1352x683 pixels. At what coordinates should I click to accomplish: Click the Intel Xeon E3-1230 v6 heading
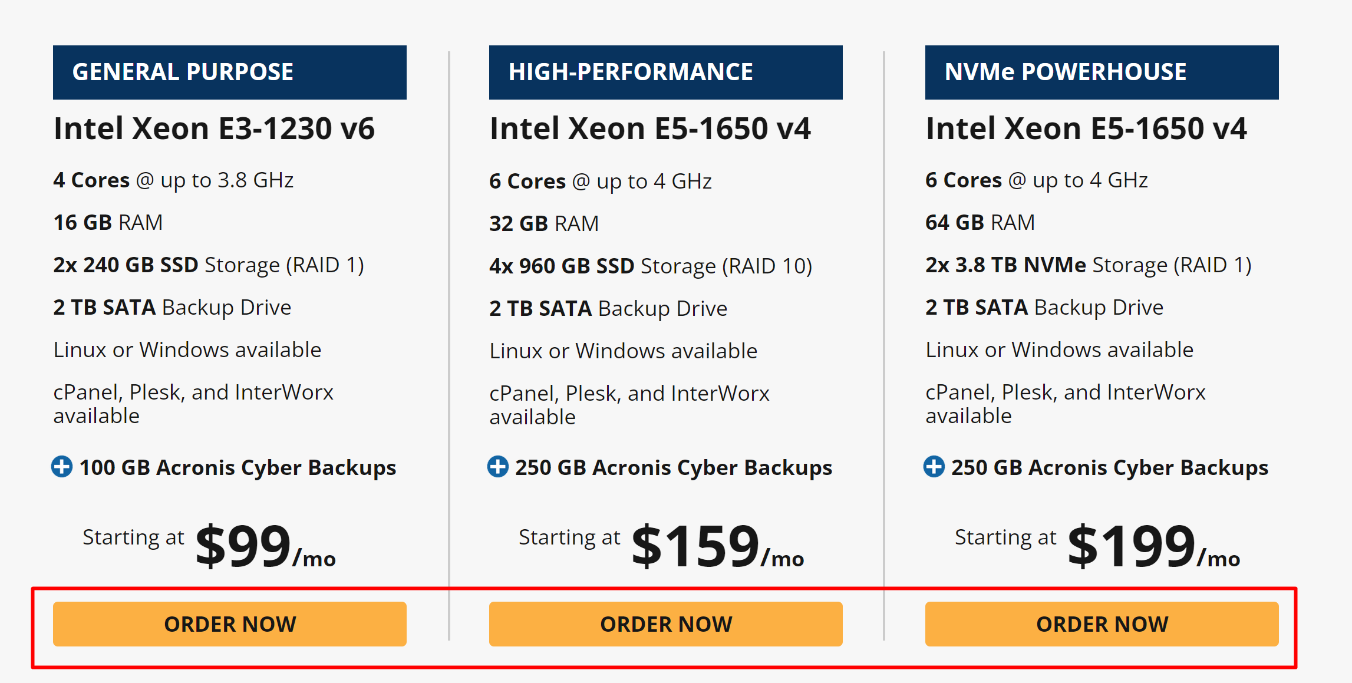coord(214,128)
